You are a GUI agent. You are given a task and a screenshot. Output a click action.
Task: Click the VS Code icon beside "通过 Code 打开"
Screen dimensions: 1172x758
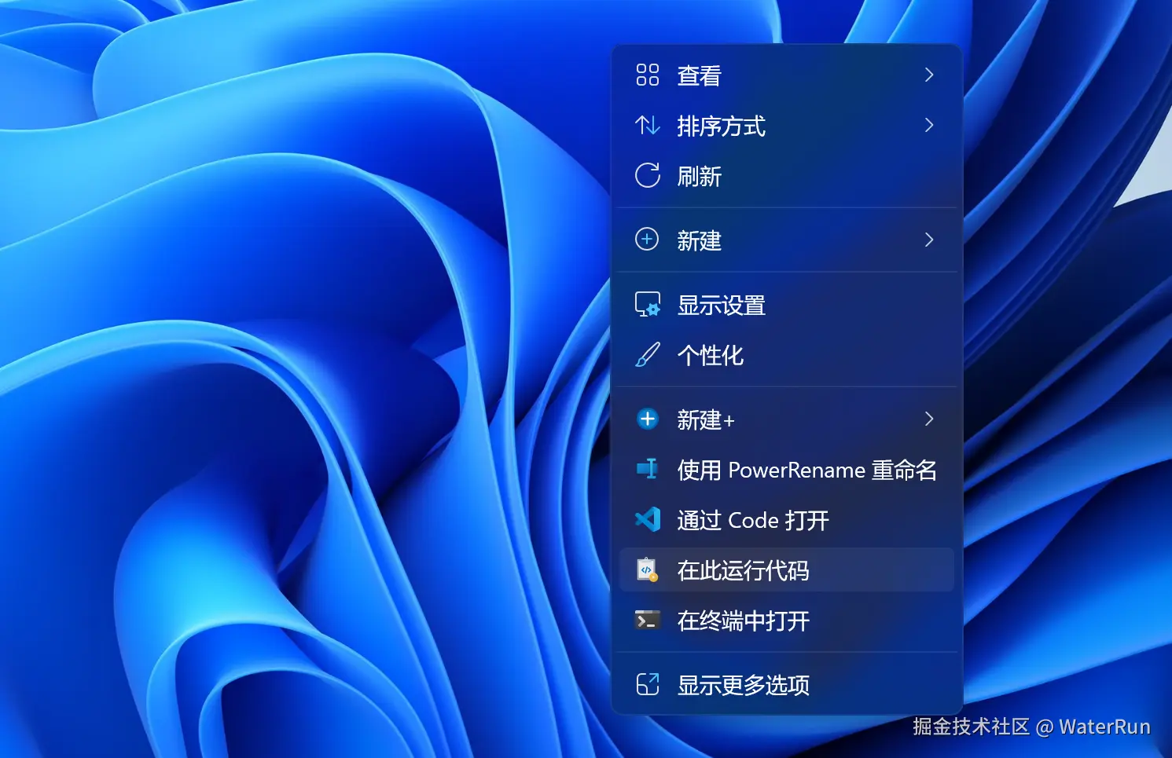(646, 520)
